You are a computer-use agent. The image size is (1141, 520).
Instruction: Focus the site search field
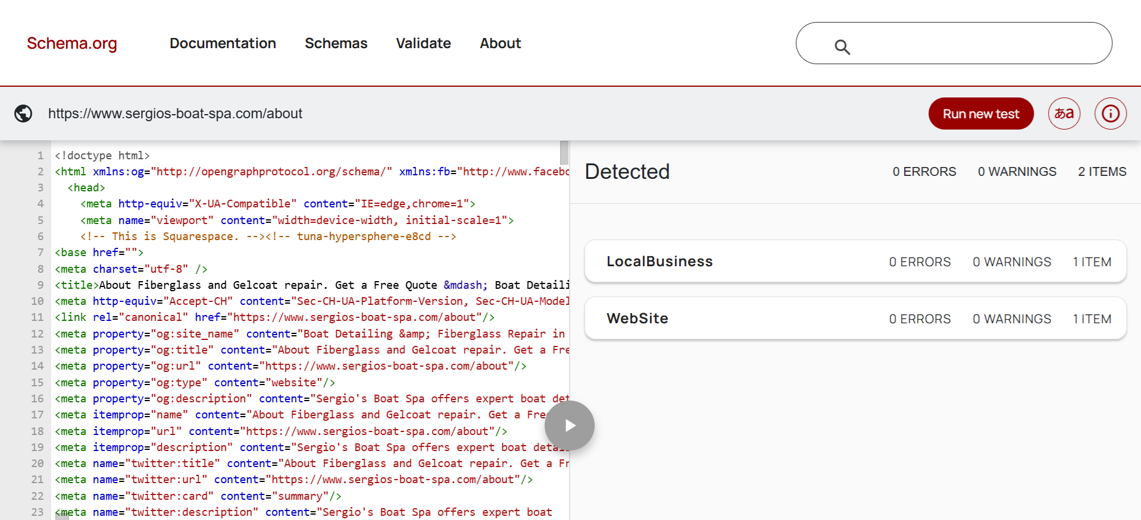954,43
